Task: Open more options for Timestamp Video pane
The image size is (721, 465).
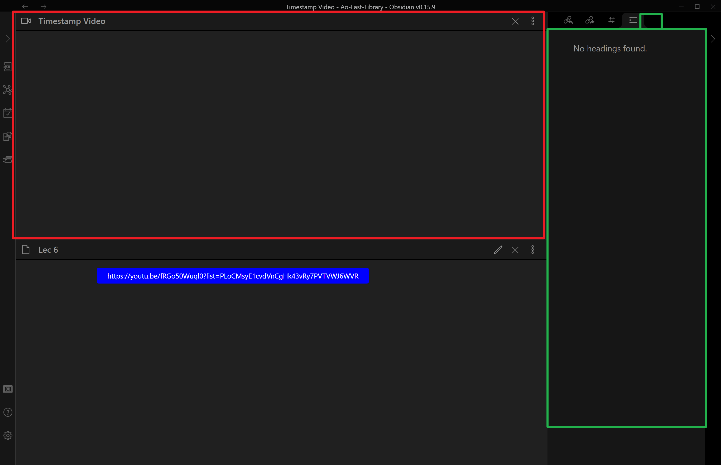Action: click(x=533, y=21)
